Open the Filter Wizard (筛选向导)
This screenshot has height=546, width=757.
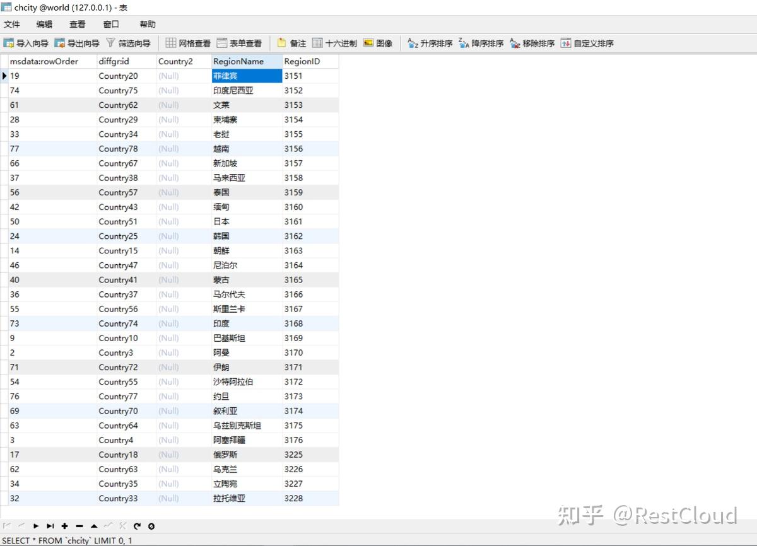(x=129, y=43)
